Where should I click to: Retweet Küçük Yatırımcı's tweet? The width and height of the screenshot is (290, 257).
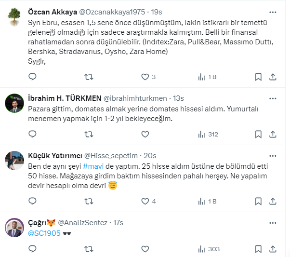[x=89, y=201]
